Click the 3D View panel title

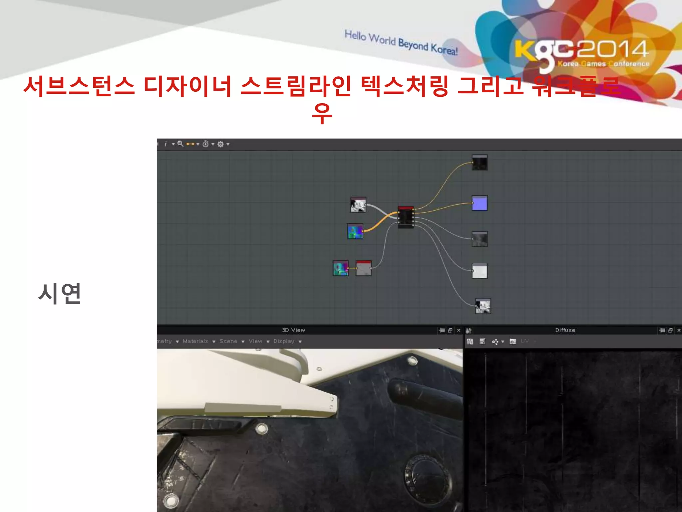[293, 330]
